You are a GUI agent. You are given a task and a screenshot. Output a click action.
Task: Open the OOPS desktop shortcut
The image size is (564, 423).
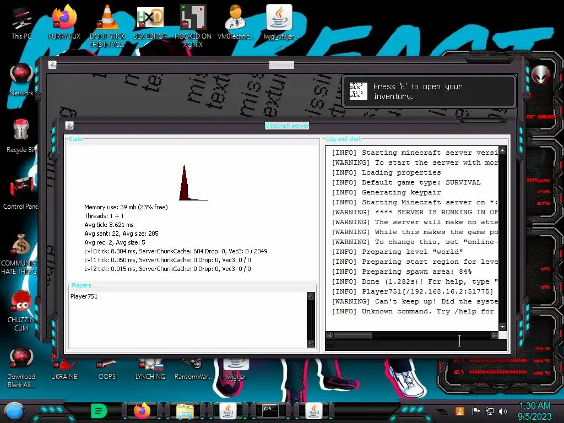pyautogui.click(x=107, y=371)
